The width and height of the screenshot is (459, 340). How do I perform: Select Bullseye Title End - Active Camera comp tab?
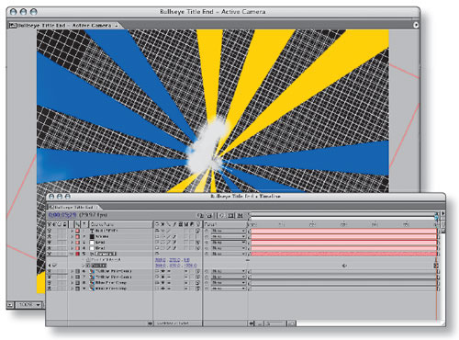tap(63, 26)
